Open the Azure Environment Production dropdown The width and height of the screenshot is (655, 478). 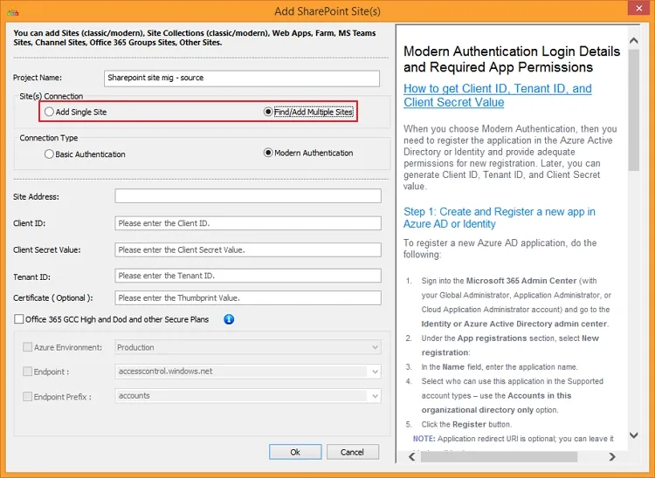[x=375, y=347]
